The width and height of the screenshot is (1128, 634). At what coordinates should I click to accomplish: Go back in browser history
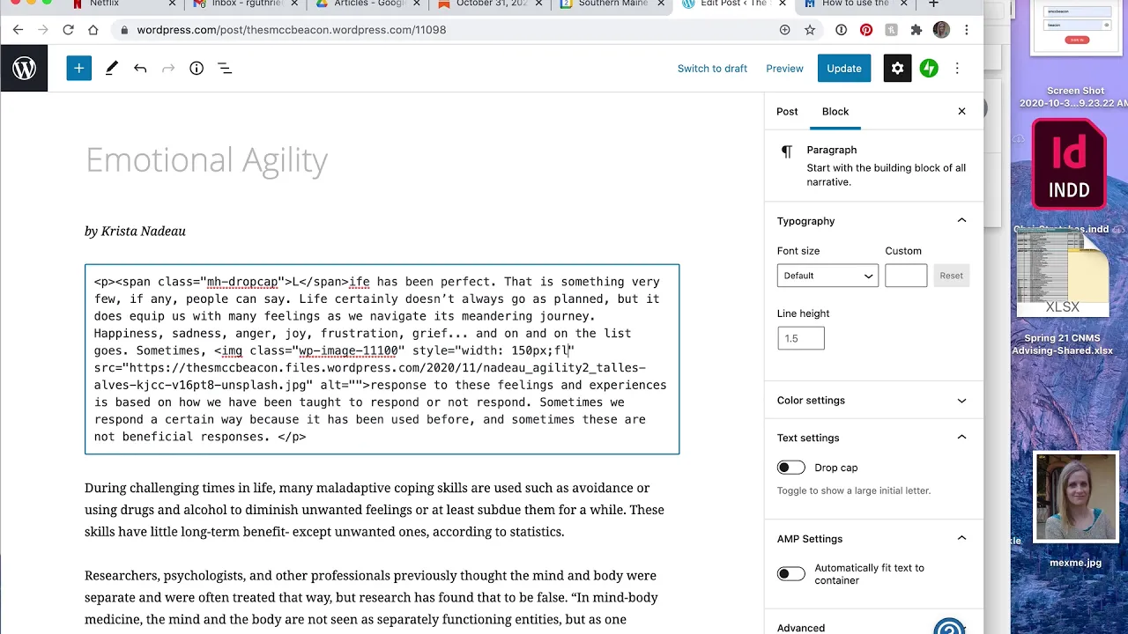click(18, 29)
